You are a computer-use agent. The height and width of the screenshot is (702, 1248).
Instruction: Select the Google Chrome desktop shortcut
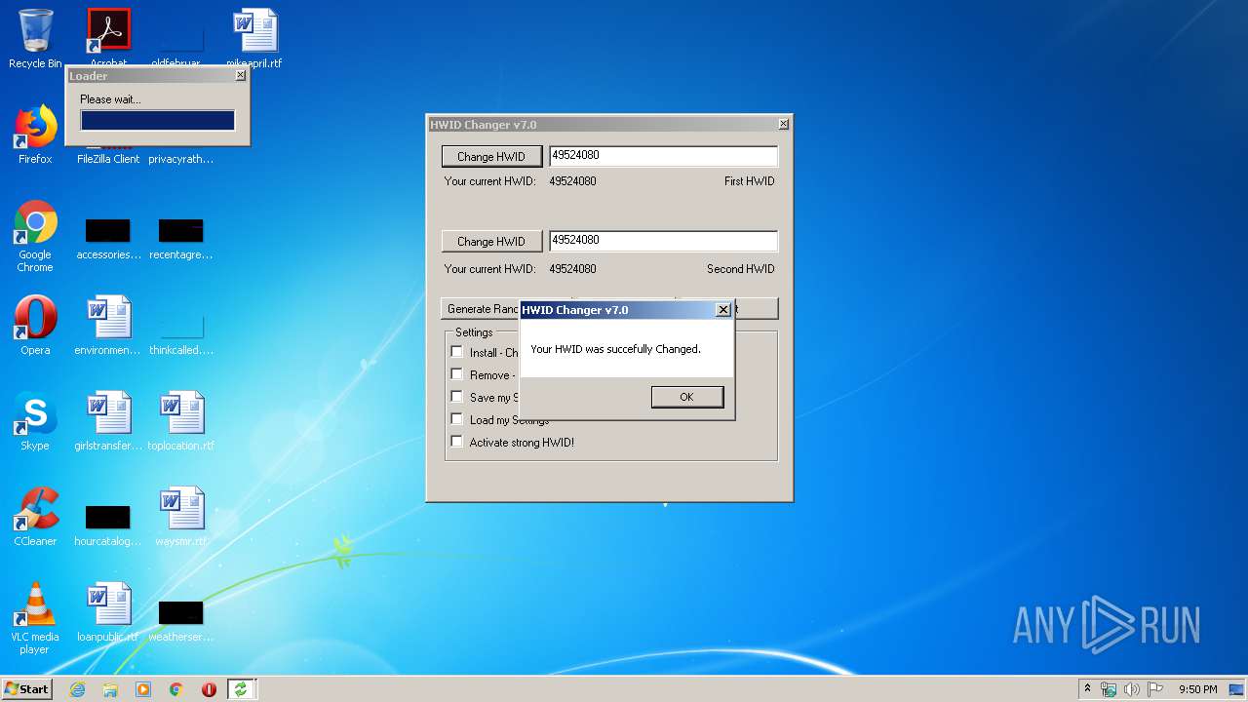35,236
